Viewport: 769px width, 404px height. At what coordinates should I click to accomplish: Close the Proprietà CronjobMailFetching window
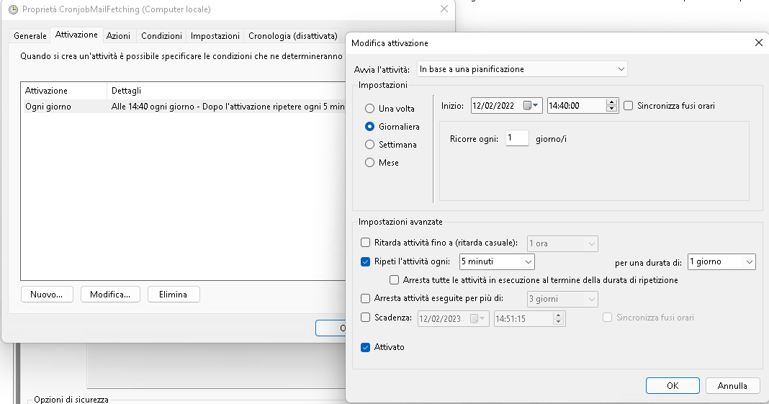(444, 9)
